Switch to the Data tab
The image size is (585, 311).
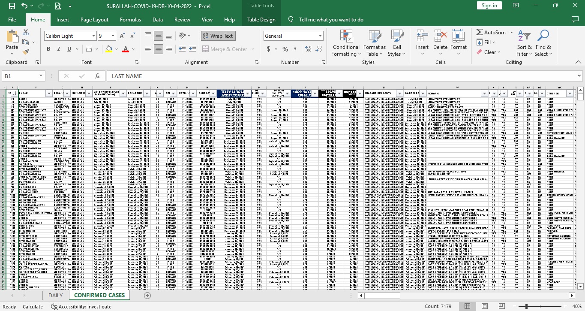tap(158, 20)
